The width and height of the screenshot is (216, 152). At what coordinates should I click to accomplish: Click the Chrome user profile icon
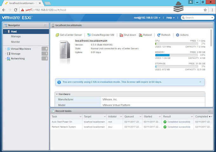click(191, 2)
